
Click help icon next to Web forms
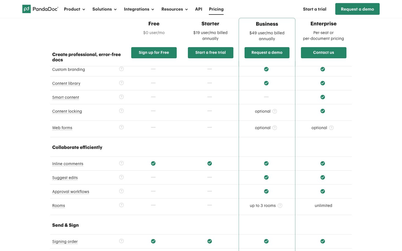(x=121, y=127)
